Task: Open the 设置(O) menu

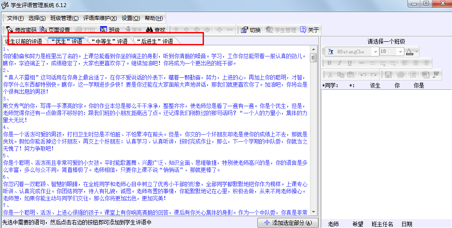Action: pyautogui.click(x=130, y=18)
